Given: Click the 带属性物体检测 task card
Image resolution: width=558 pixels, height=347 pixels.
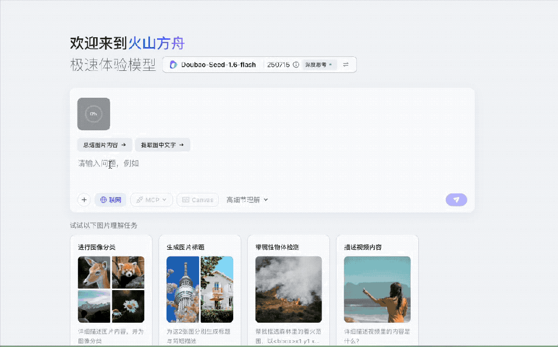Looking at the screenshot, I should (288, 290).
